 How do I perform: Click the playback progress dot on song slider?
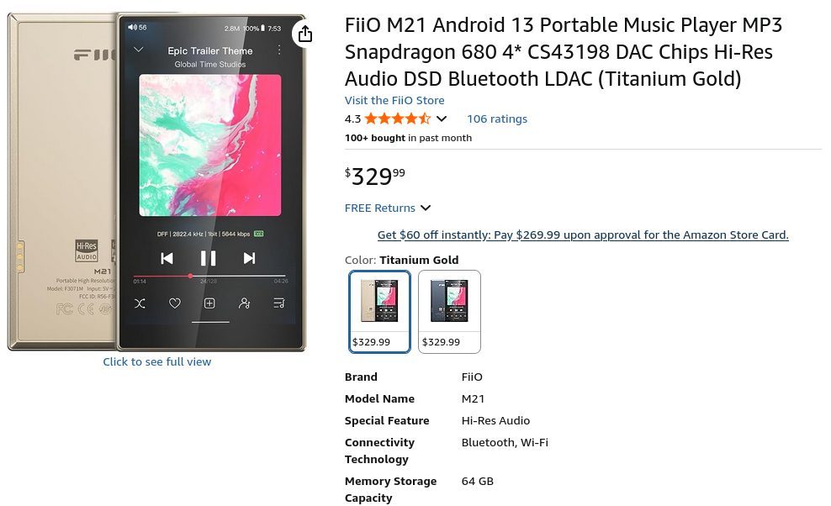190,276
